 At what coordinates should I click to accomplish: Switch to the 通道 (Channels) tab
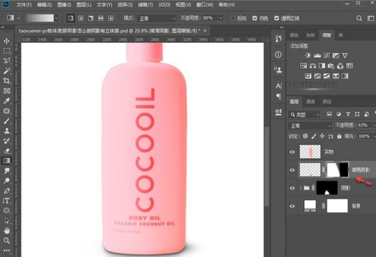[x=310, y=102]
